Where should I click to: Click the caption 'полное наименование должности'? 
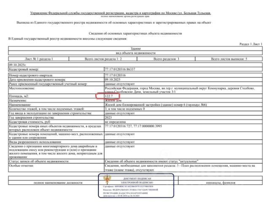point(58,183)
